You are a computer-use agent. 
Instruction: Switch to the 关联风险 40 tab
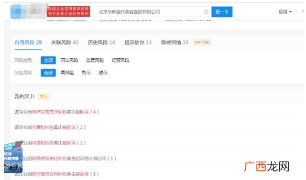(65, 42)
